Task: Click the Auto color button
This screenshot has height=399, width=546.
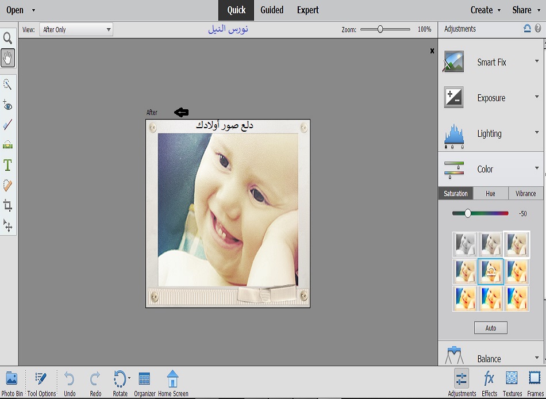Action: pyautogui.click(x=490, y=328)
